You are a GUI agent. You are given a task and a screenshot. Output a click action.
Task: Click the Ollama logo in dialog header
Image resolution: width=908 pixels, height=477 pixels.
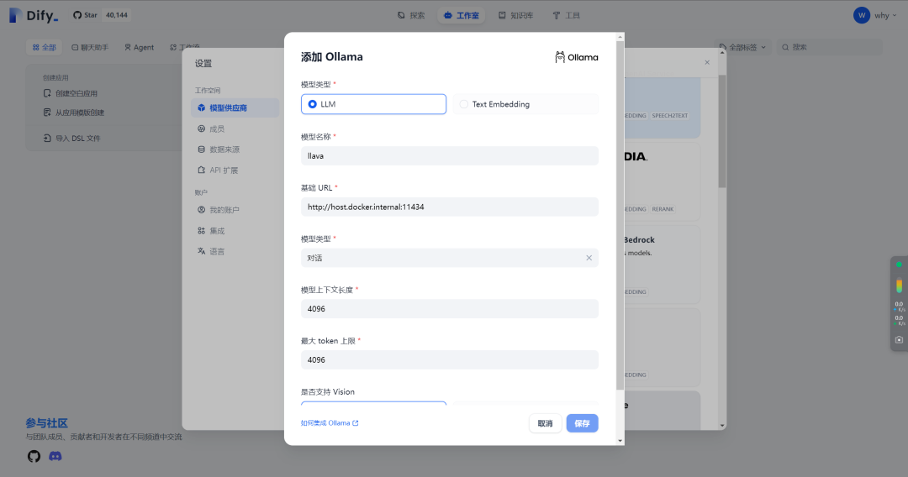tap(576, 57)
